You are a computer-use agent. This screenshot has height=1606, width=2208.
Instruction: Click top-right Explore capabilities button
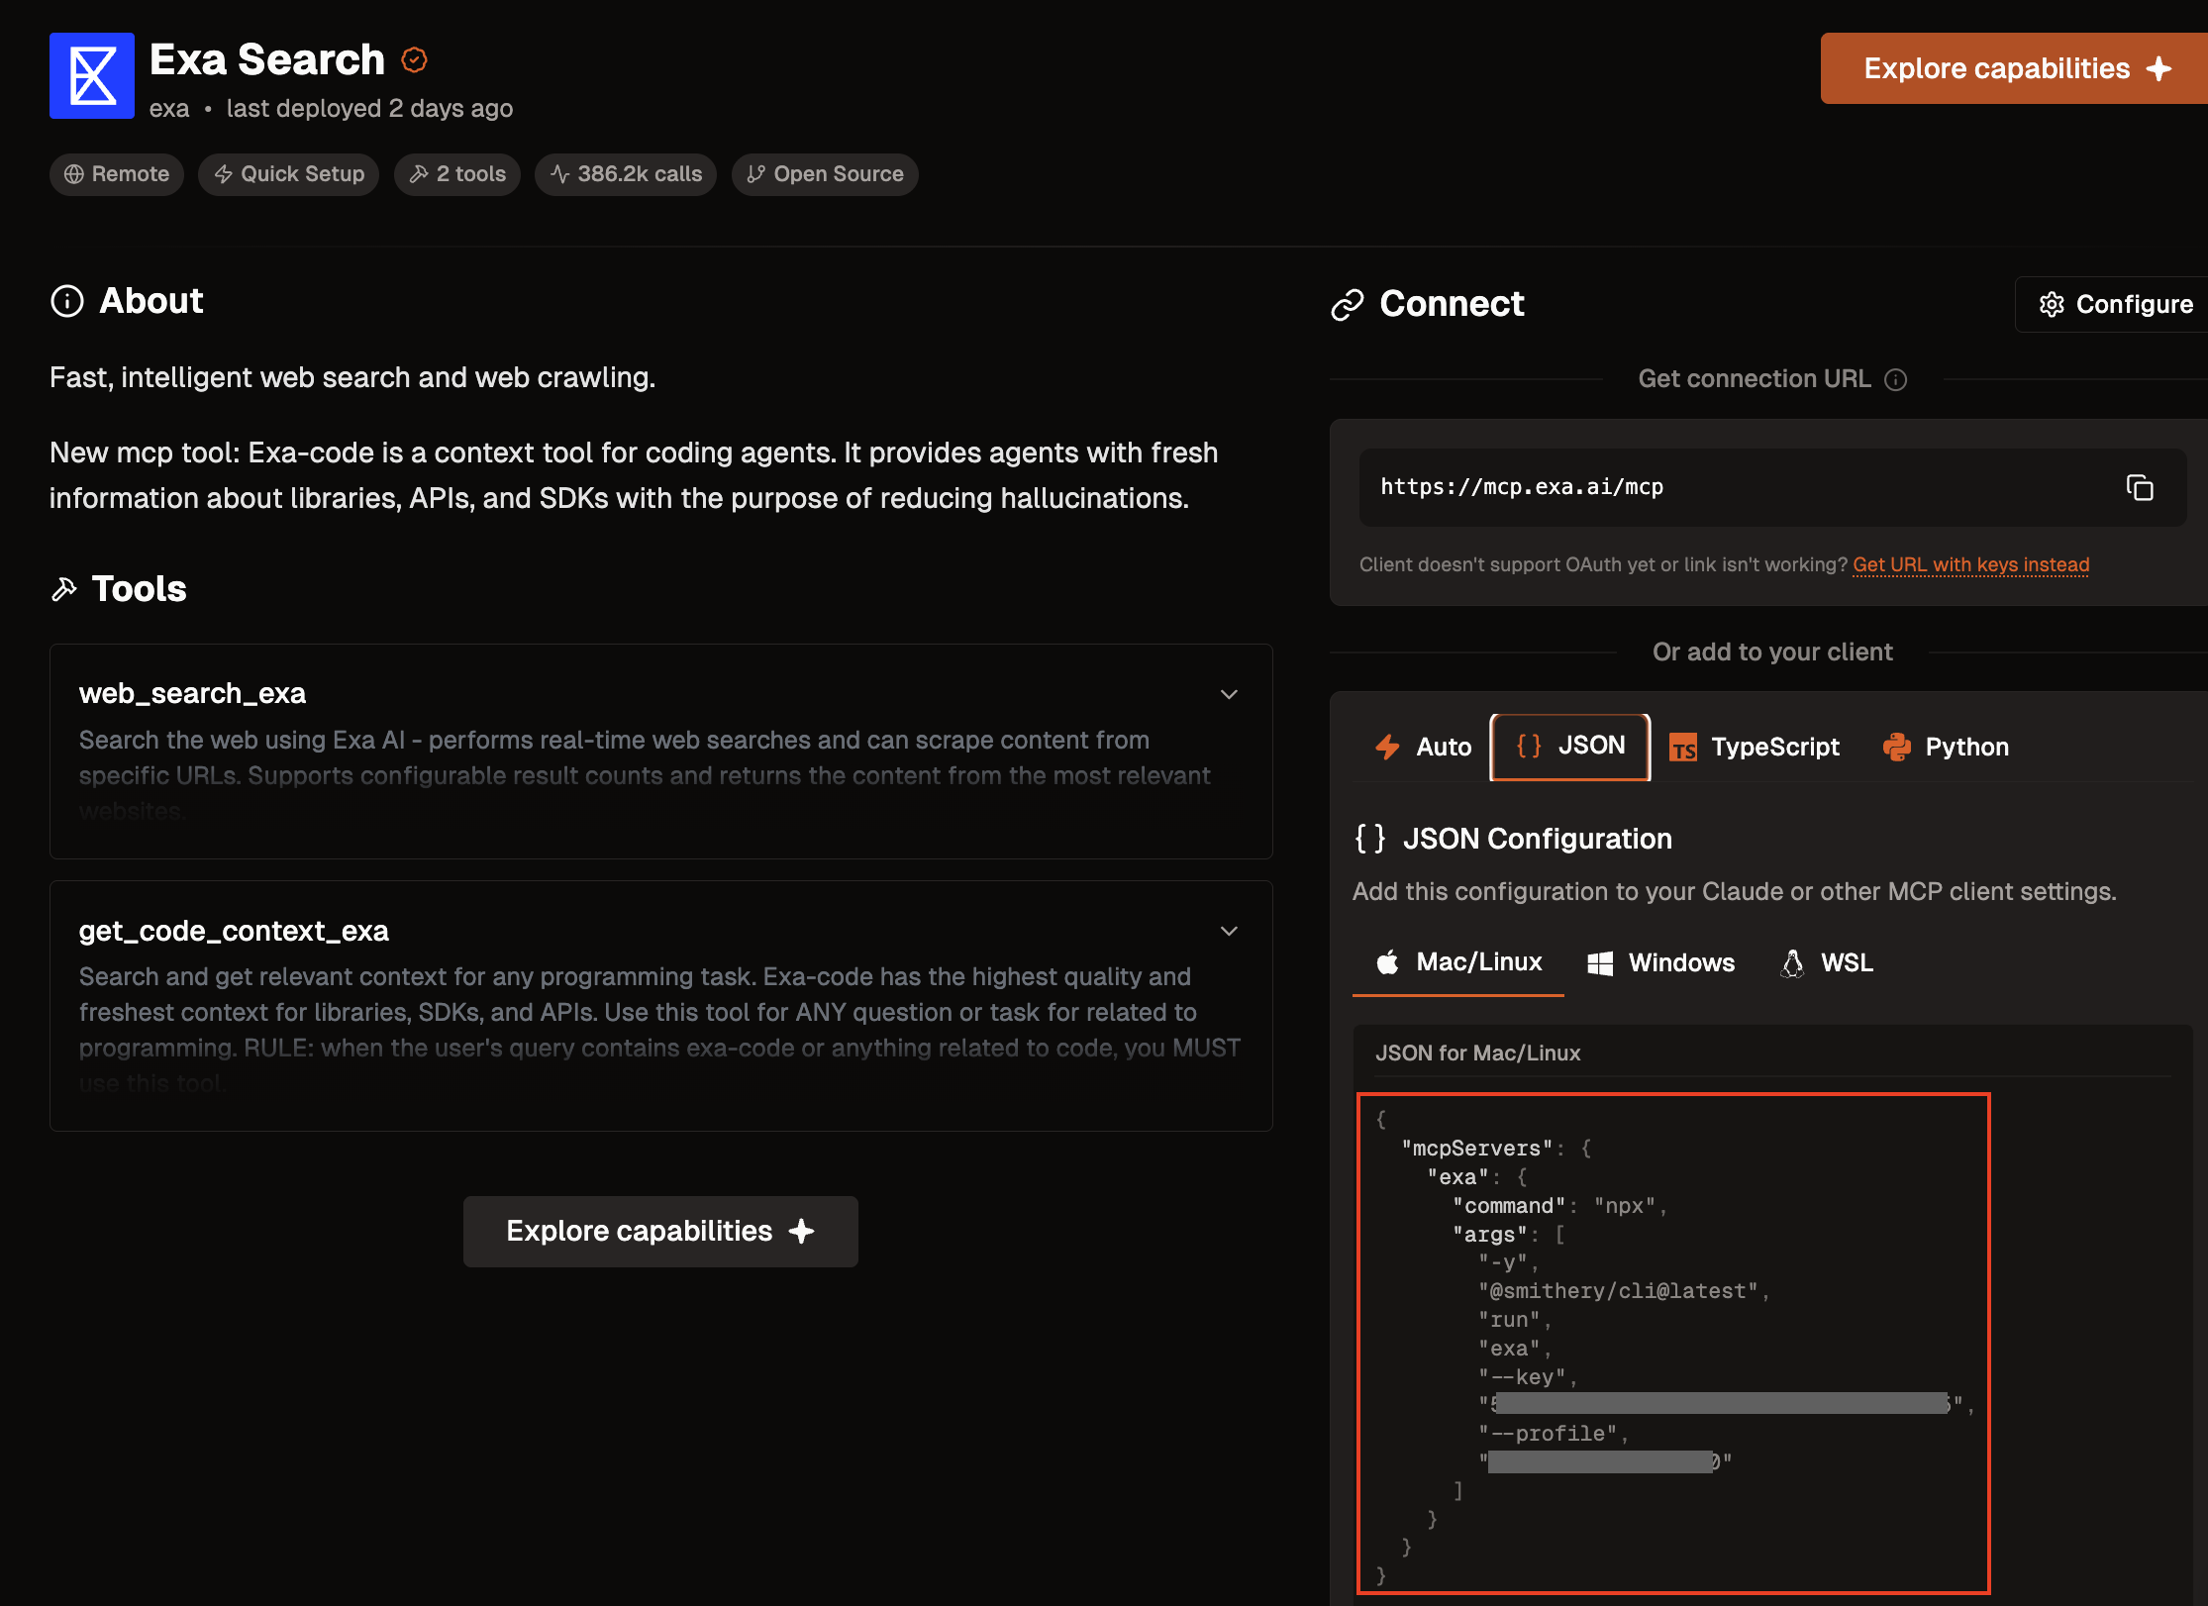[2014, 68]
